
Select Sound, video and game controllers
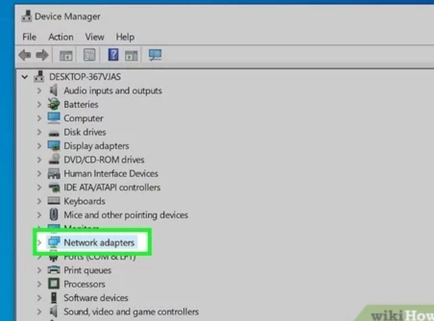click(131, 312)
